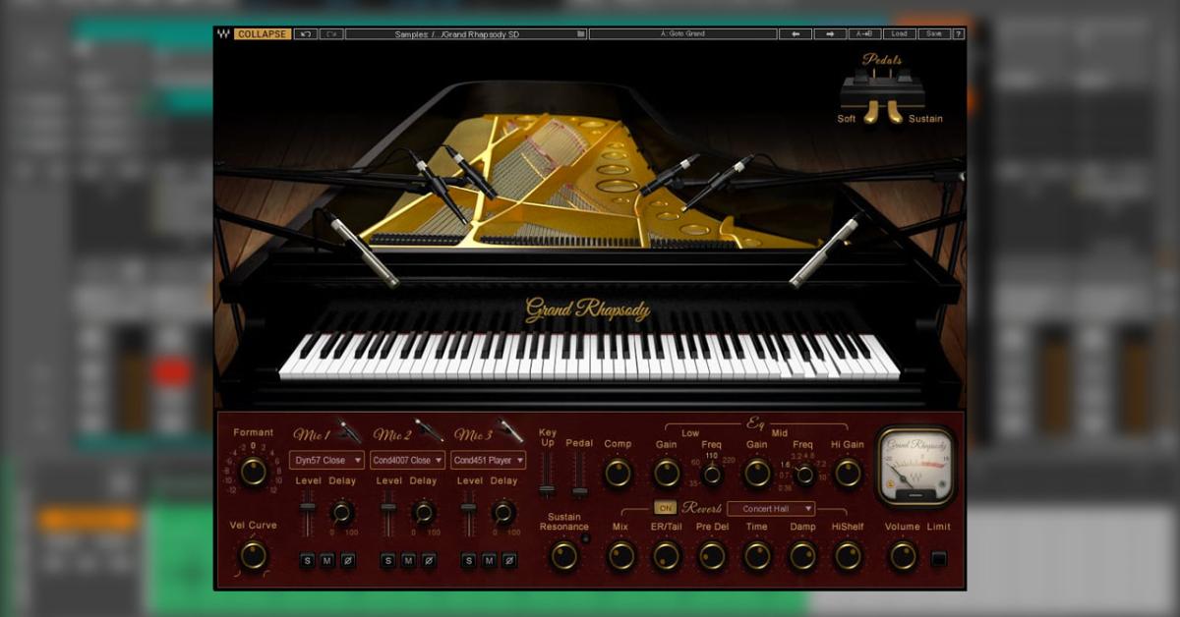Expand Mic 3 Cond451 Player dropdown
Viewport: 1180px width, 617px height.
tap(489, 460)
